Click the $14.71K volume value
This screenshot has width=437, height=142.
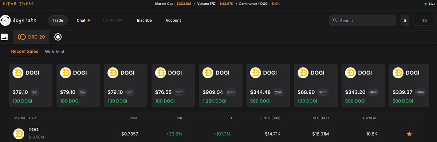pos(272,134)
